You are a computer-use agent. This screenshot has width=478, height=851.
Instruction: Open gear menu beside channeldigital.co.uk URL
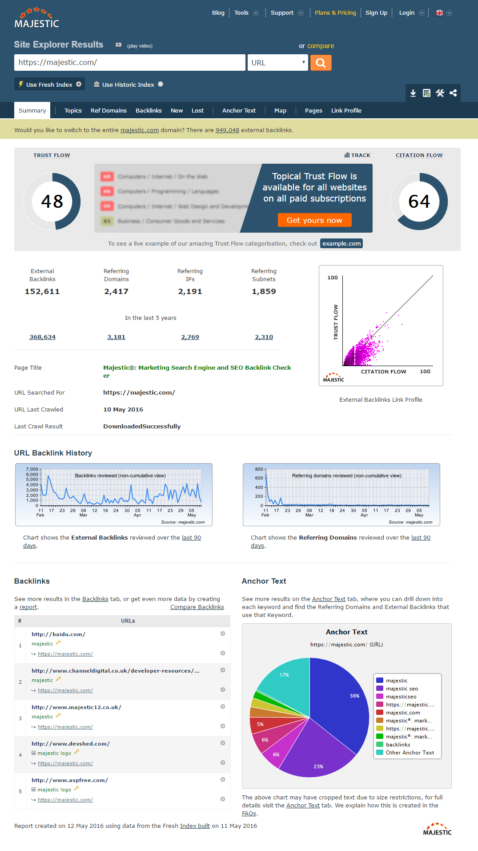coord(223,670)
